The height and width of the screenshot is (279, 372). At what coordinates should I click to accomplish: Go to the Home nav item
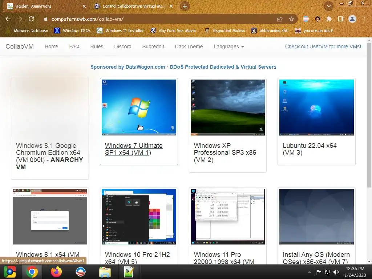tap(52, 46)
